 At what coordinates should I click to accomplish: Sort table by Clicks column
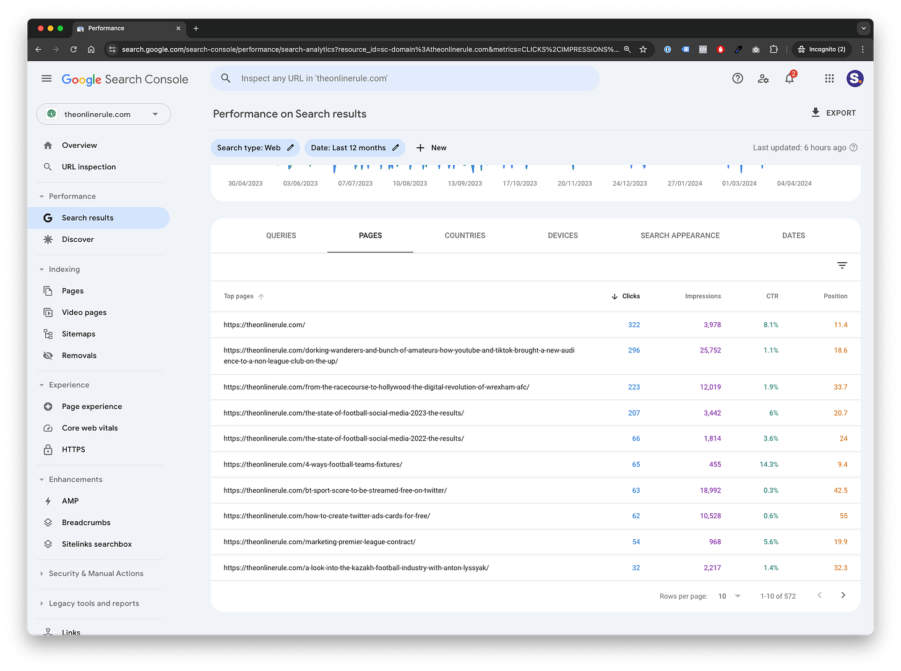pyautogui.click(x=626, y=296)
